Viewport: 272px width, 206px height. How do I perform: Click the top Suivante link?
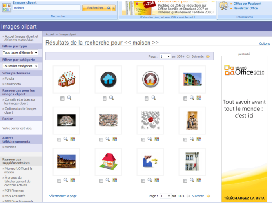197,56
